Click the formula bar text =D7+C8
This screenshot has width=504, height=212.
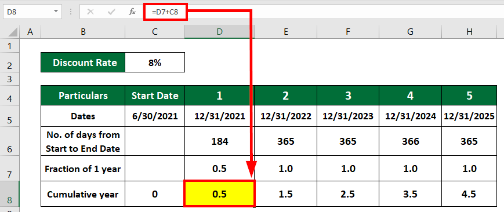(x=165, y=12)
